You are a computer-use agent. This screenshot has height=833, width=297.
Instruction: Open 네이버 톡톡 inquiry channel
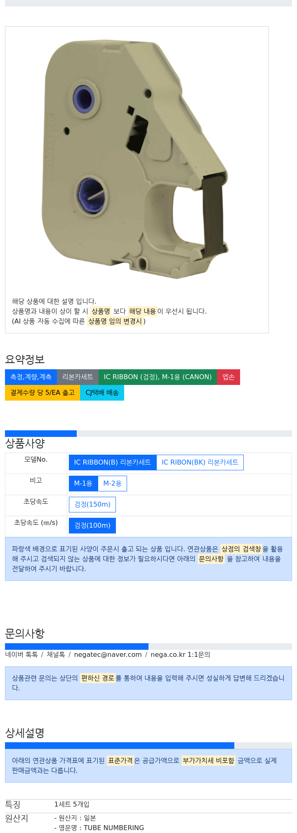coord(21,655)
